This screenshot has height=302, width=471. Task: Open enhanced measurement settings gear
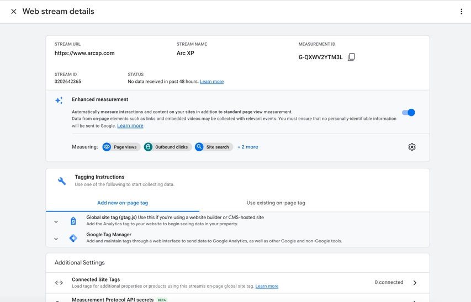(x=412, y=147)
